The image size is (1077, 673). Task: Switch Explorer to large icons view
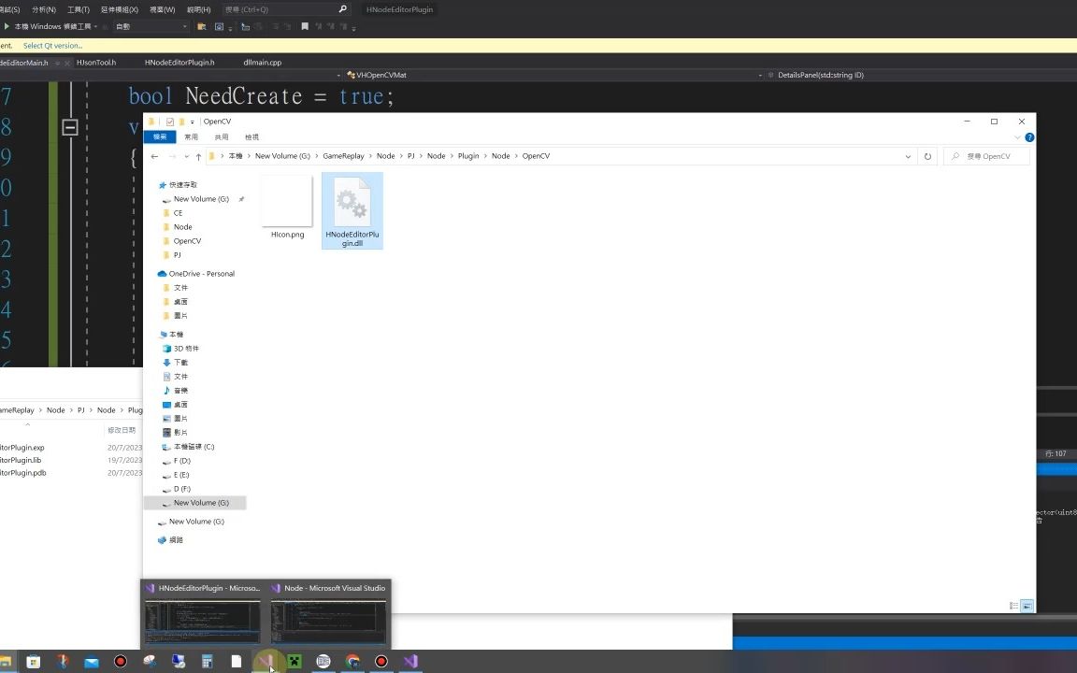click(x=1027, y=606)
